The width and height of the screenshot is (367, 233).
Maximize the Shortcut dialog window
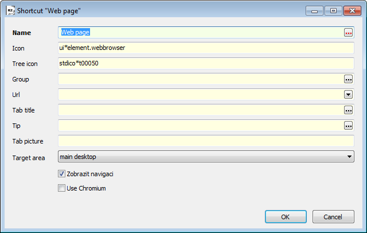click(333, 11)
